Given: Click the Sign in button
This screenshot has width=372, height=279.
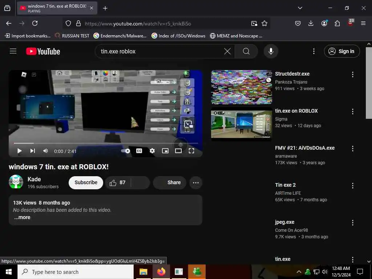Looking at the screenshot, I should [x=341, y=51].
